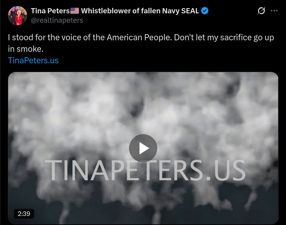286x225 pixels.
Task: Open Tina Peters' profile avatar picture
Action: (x=18, y=15)
